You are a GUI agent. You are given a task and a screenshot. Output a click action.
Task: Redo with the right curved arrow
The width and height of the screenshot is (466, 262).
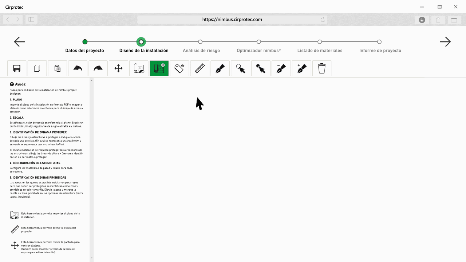(98, 68)
